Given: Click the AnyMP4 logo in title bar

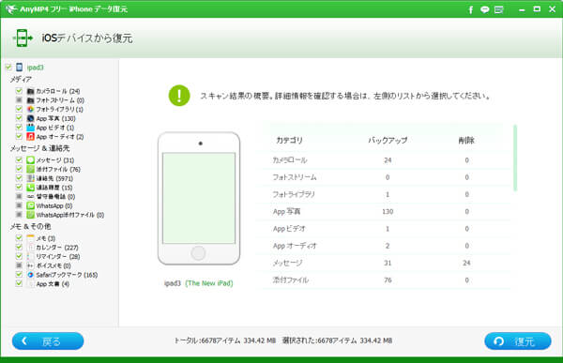Looking at the screenshot, I should coord(12,9).
